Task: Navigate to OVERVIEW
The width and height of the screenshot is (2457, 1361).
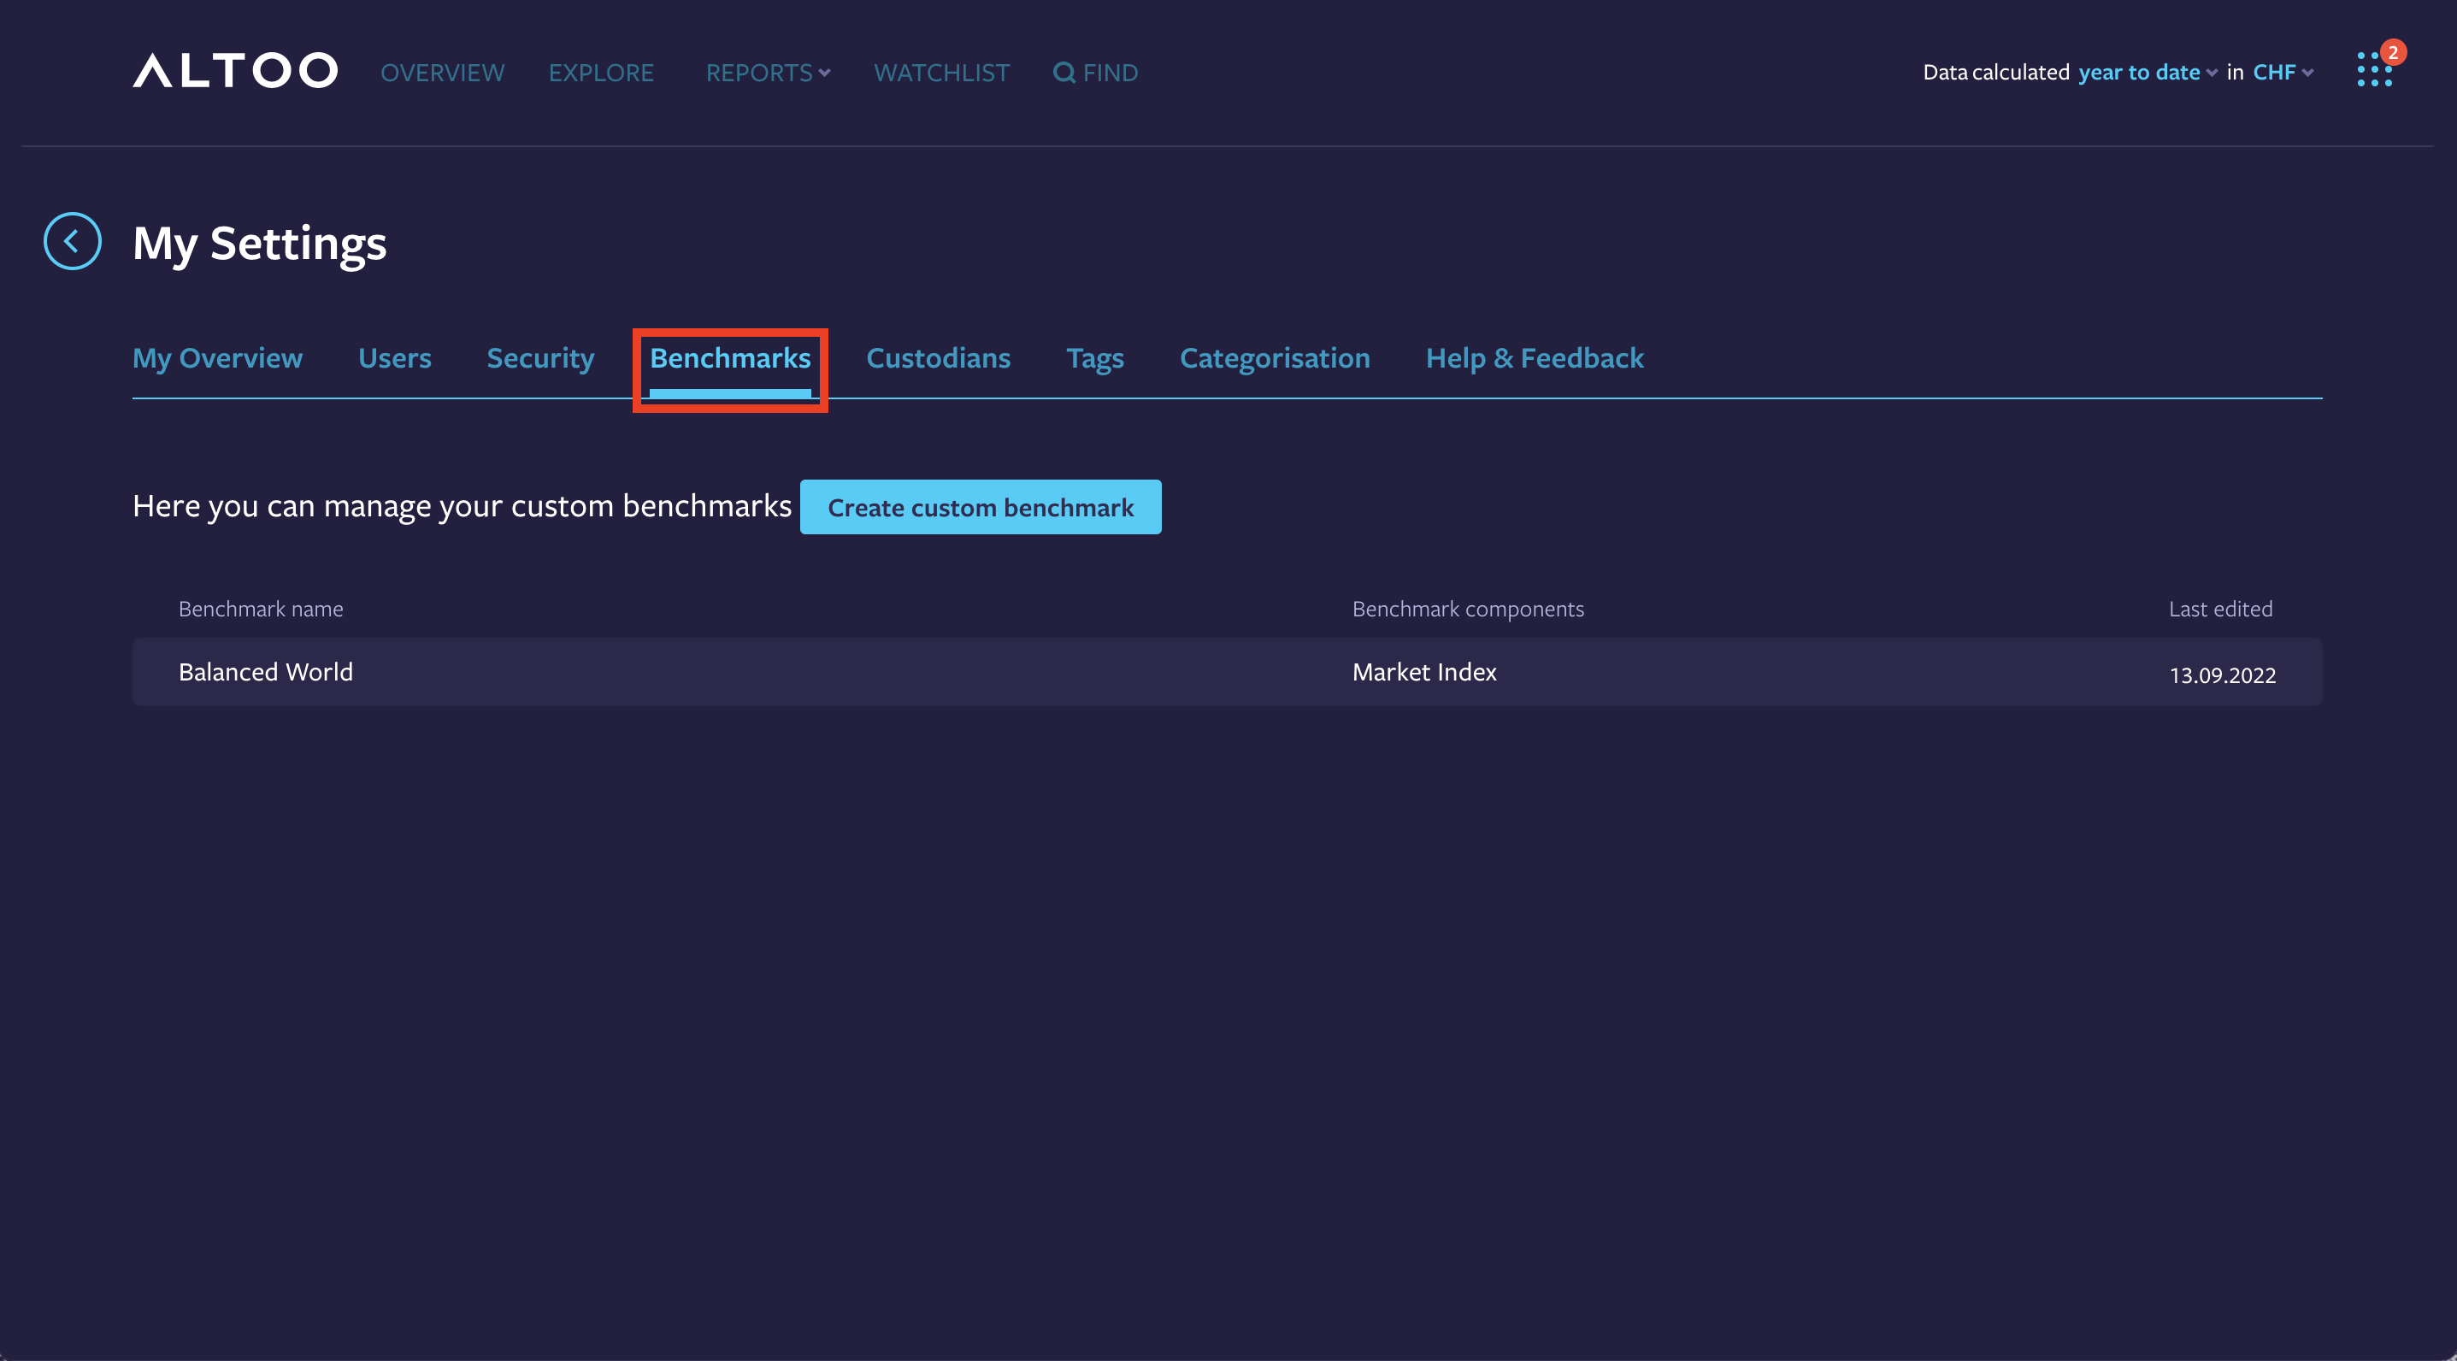Action: click(x=442, y=72)
